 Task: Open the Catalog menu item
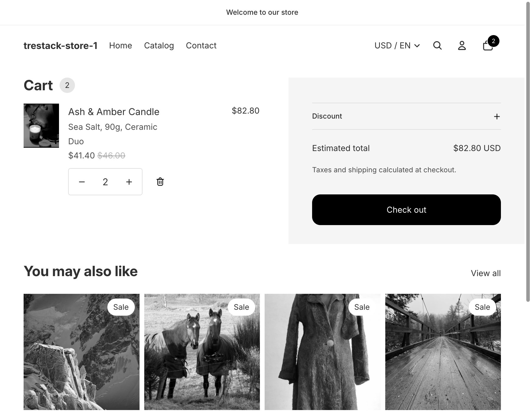point(159,45)
